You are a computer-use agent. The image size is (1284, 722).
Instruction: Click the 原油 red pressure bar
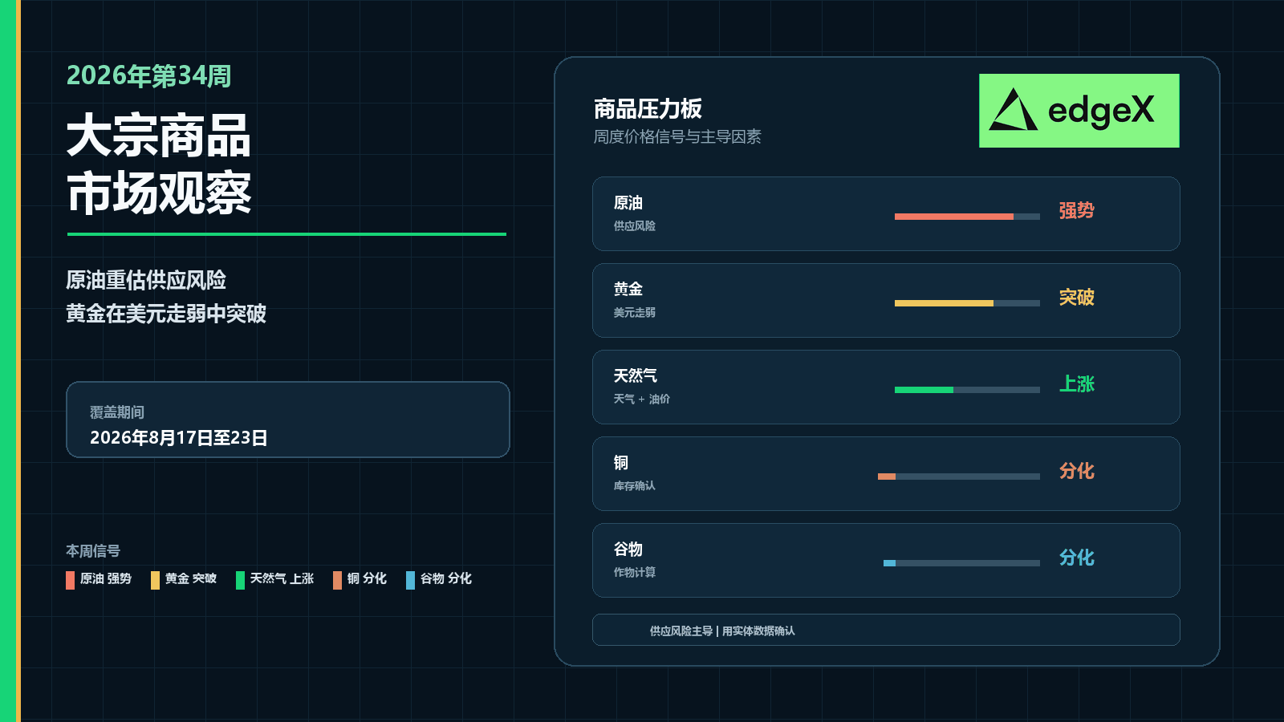954,217
